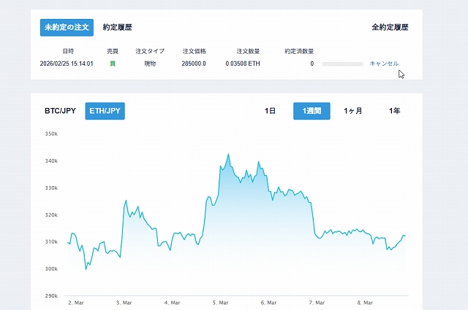
Task: Click the green 買 side label
Action: (x=113, y=63)
